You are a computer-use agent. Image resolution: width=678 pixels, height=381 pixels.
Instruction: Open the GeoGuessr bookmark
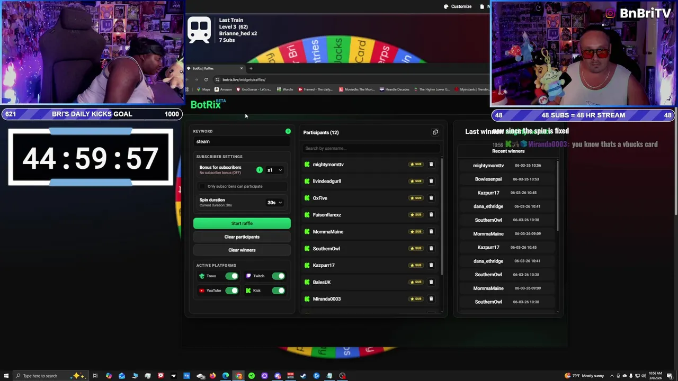pyautogui.click(x=254, y=89)
